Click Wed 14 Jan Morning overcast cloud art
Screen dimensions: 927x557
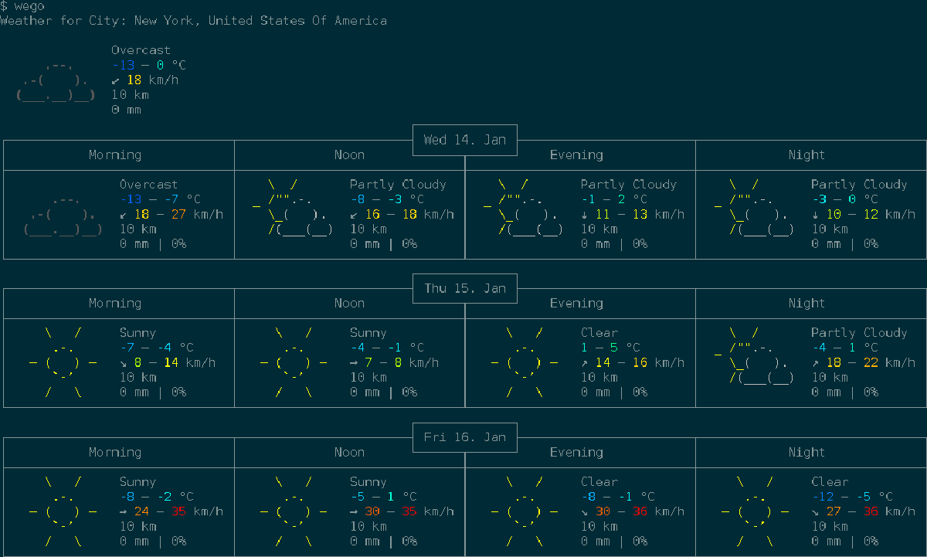pyautogui.click(x=63, y=216)
